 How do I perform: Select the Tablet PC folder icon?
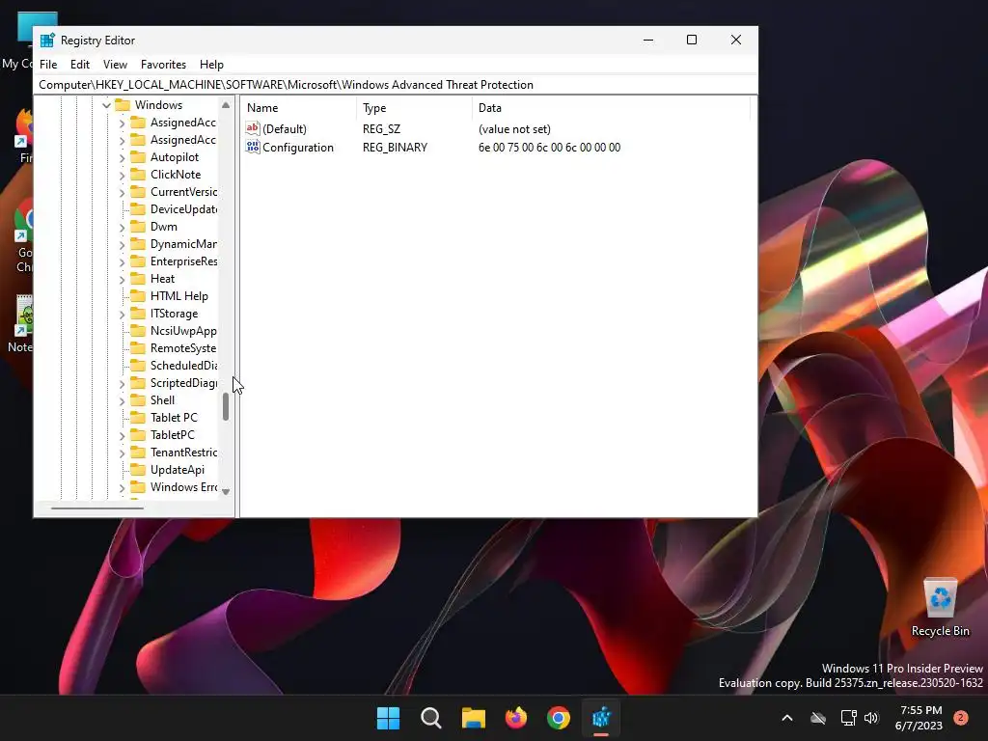[137, 417]
